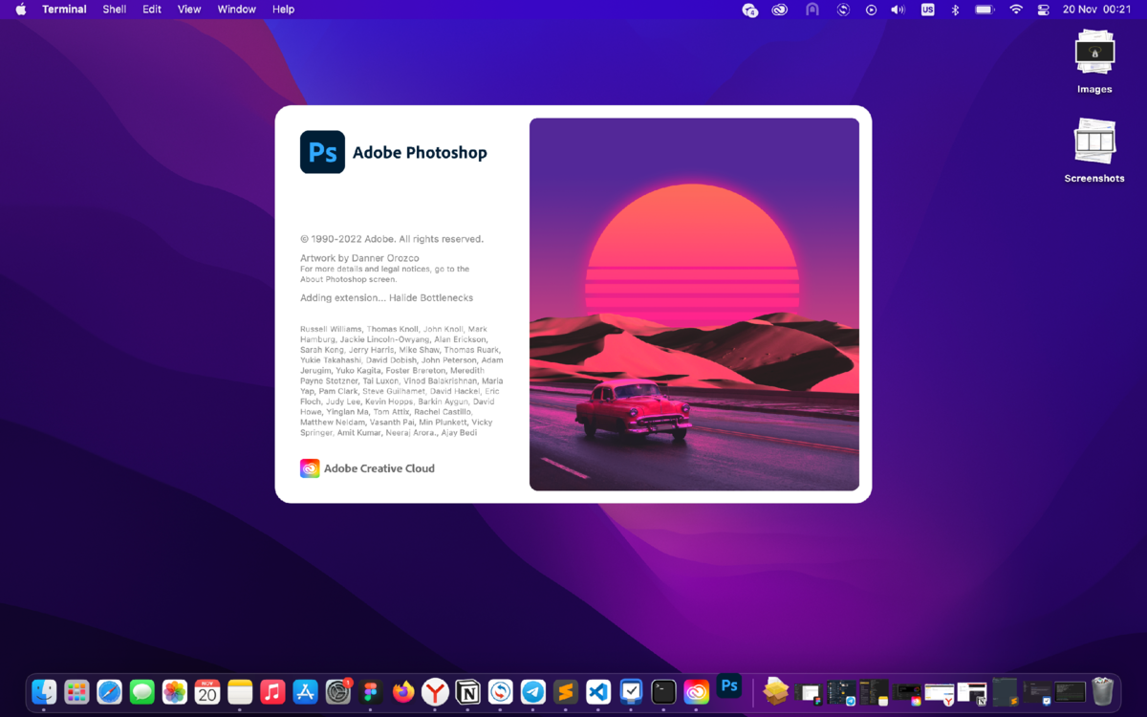Open Notes app in Dock
This screenshot has height=717, width=1147.
coord(240,691)
